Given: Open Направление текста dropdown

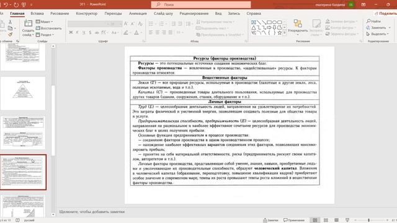Looking at the screenshot, I should [x=215, y=22].
